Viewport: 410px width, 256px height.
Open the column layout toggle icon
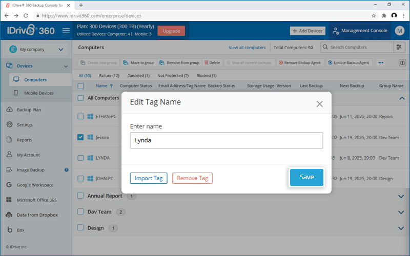coord(402,62)
